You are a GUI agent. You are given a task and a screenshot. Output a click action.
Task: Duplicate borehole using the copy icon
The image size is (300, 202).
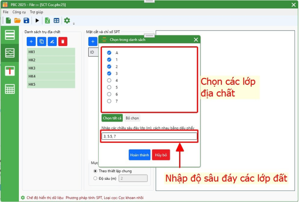pyautogui.click(x=42, y=41)
